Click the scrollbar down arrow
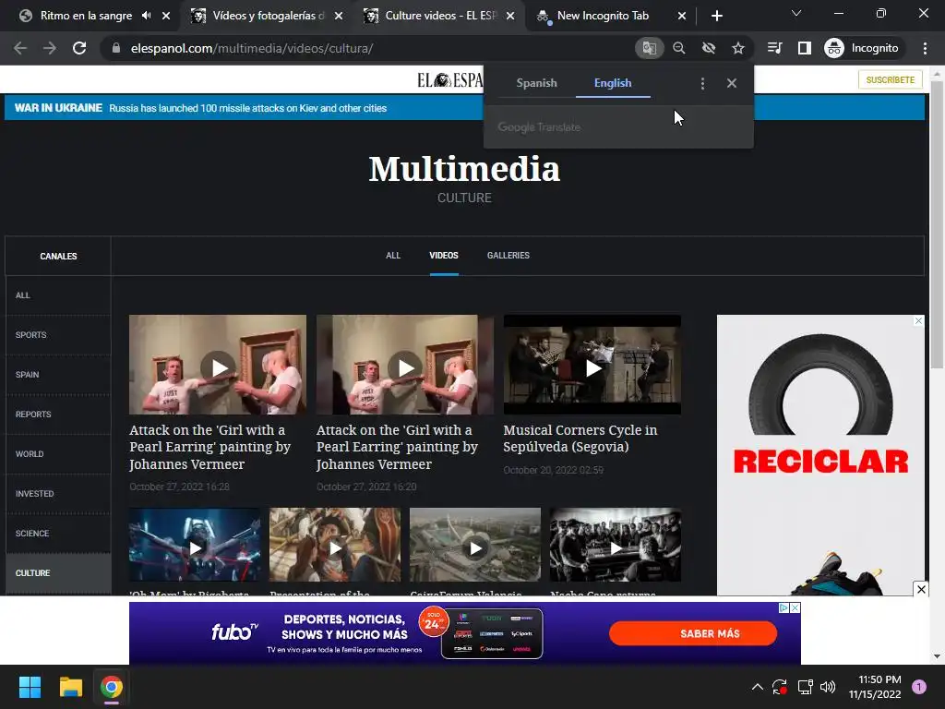Viewport: 945px width, 709px height. [x=937, y=656]
